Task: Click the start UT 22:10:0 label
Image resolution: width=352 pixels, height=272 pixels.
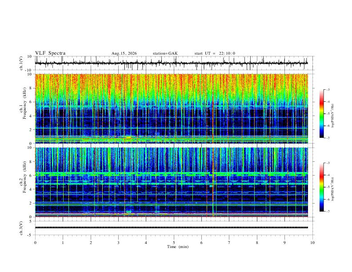Action: (x=215, y=53)
